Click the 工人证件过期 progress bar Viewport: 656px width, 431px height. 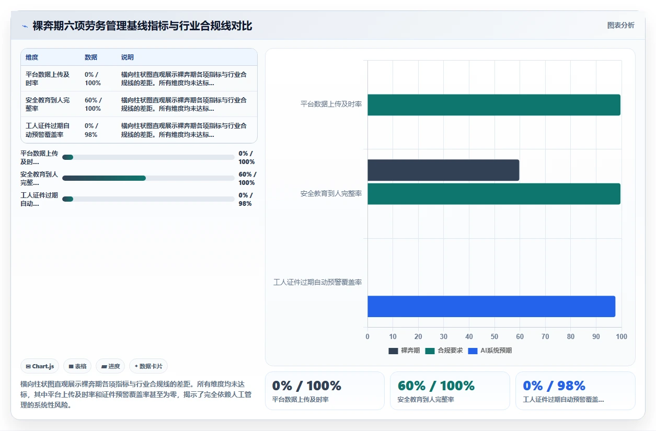pyautogui.click(x=148, y=199)
